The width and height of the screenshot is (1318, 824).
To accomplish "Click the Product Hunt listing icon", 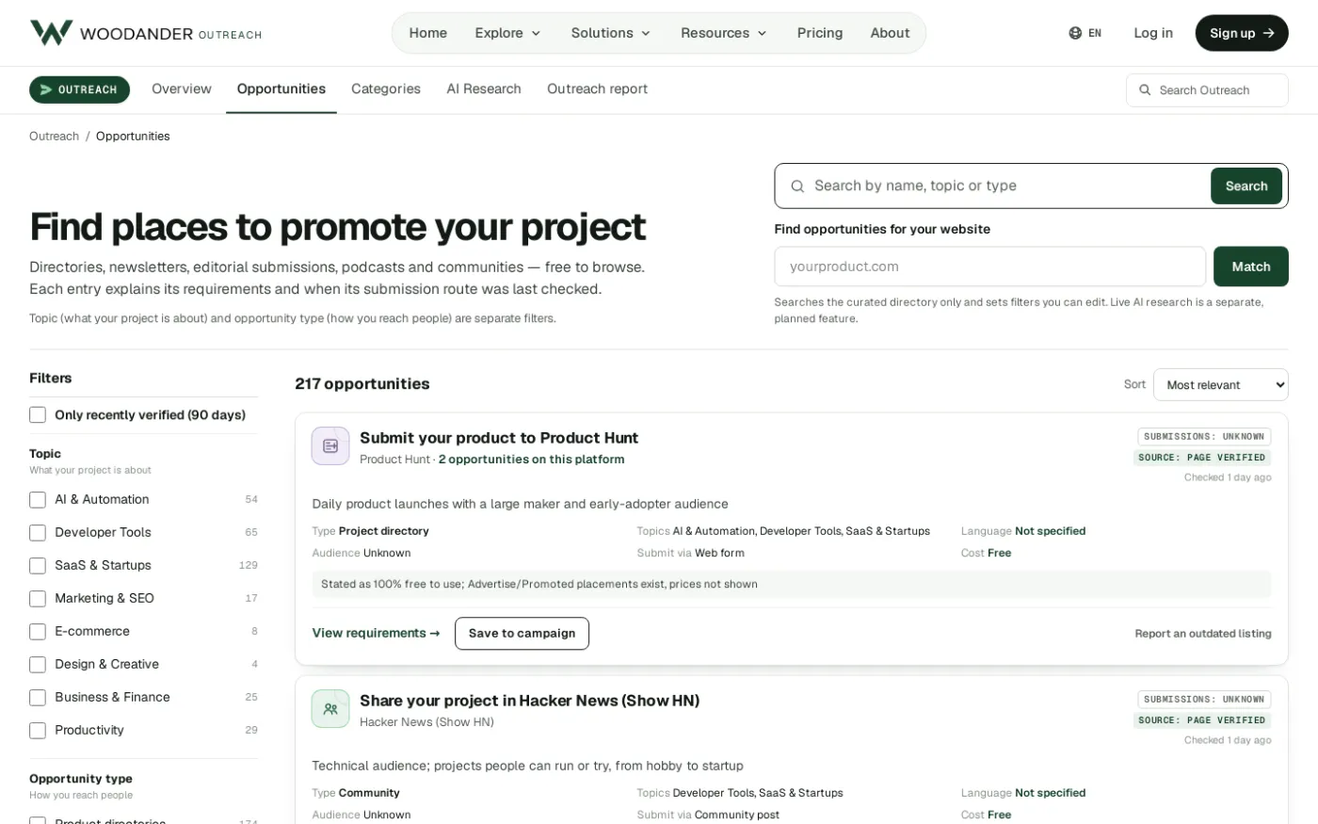I will pos(330,446).
